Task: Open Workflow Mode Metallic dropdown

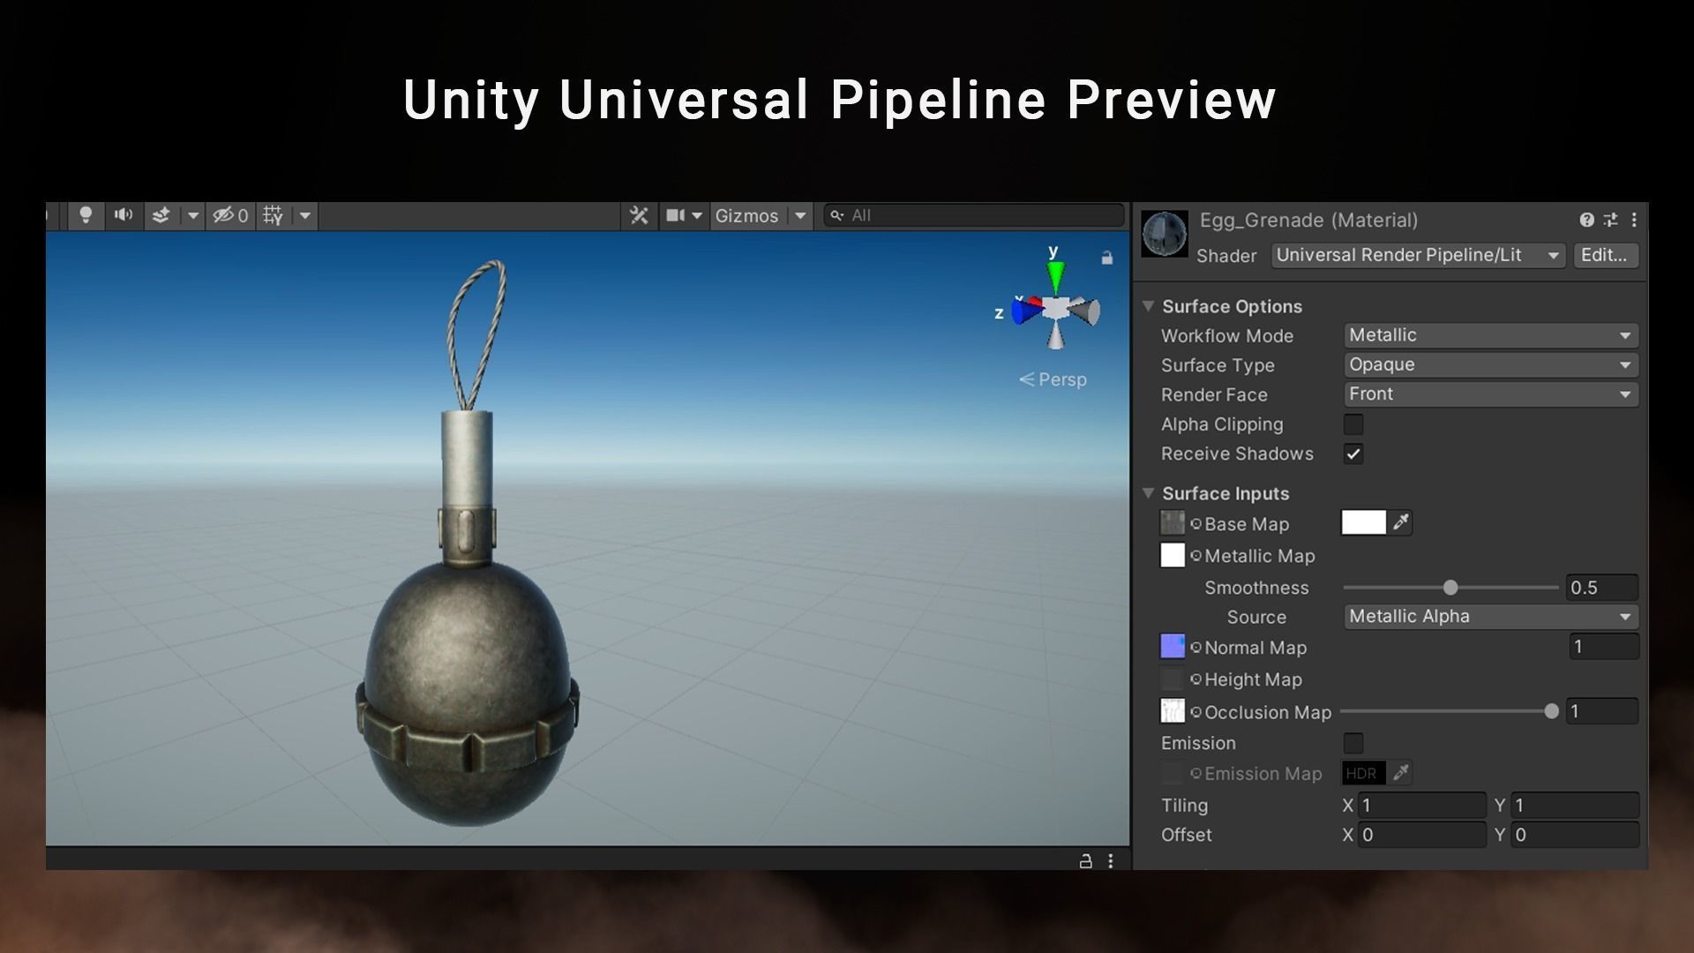Action: [1491, 335]
